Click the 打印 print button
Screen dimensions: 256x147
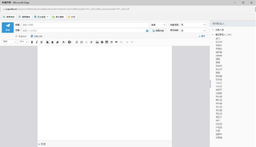pos(72,17)
